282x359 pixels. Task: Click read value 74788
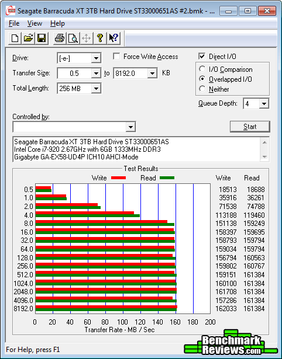click(256, 207)
